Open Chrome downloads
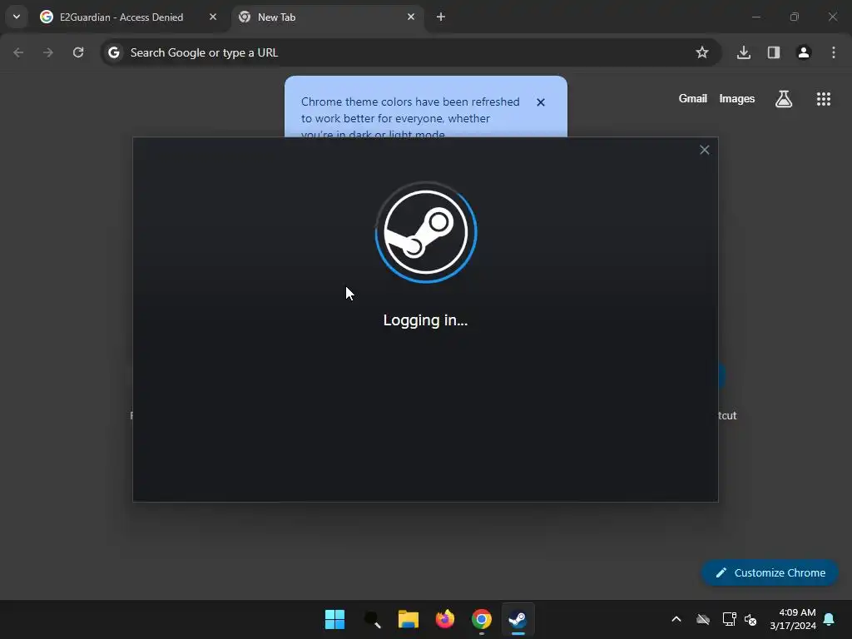 tap(744, 52)
